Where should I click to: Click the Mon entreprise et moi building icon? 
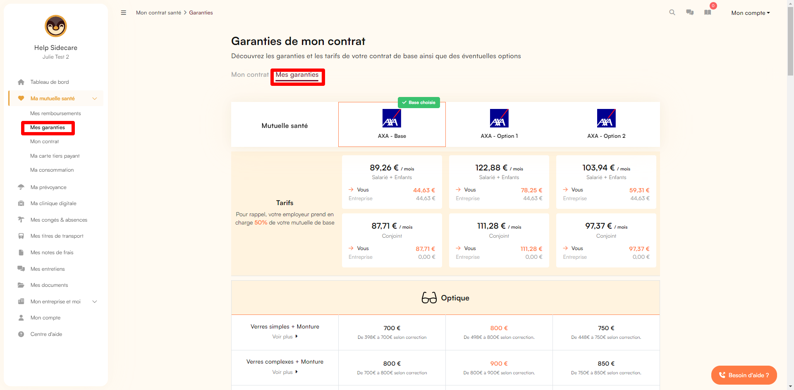click(21, 301)
